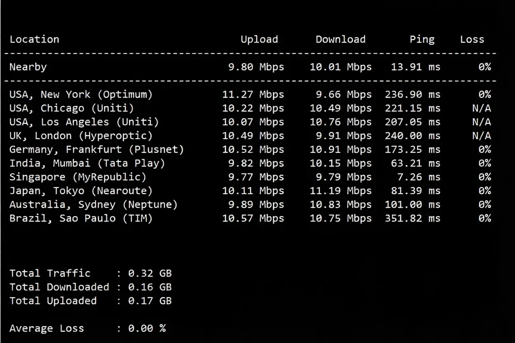
Task: Click Tokyo download 11.19 Mbps
Action: (x=340, y=191)
